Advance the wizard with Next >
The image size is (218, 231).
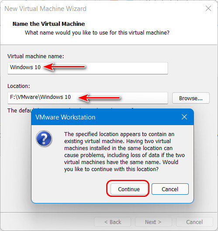tap(153, 222)
